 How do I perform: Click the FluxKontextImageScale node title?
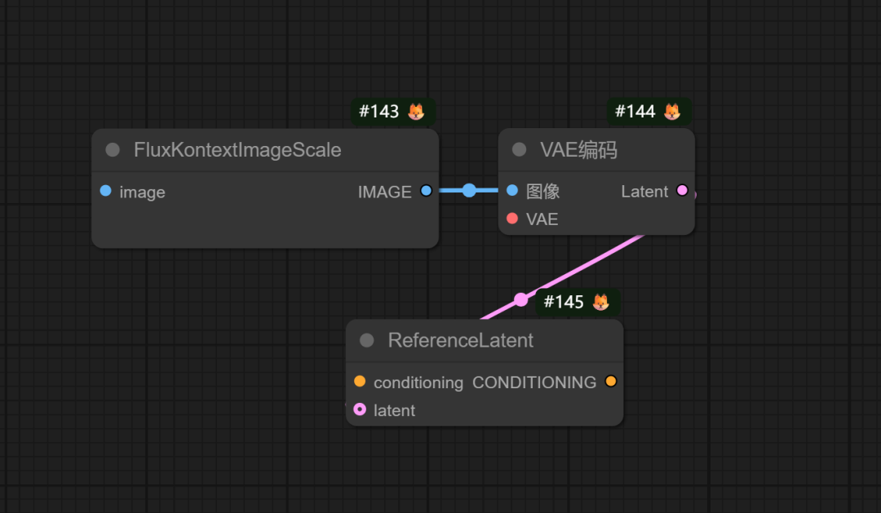coord(237,150)
